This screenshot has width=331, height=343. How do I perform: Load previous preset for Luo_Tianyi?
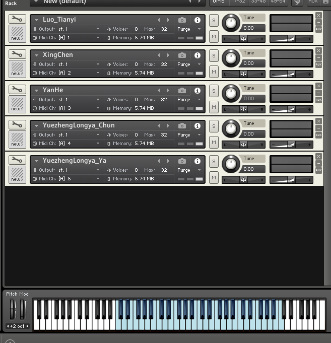tap(159, 20)
